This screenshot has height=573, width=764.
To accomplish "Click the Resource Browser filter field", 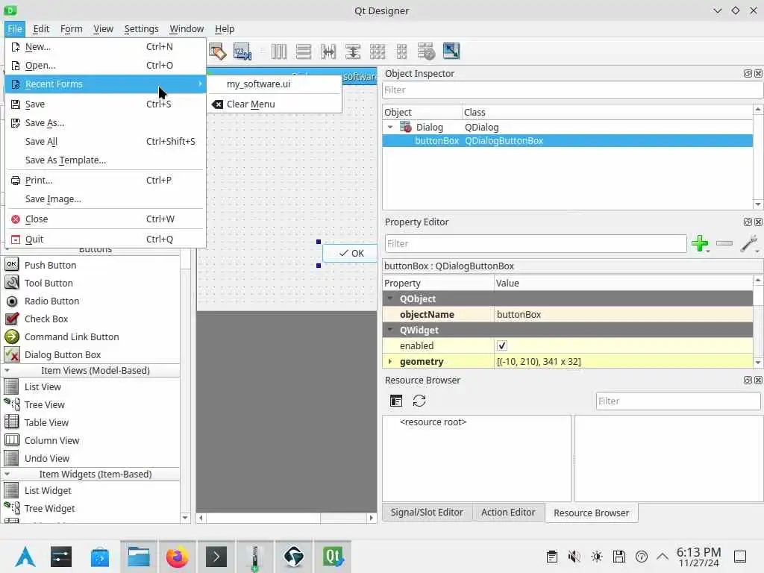I will [x=677, y=401].
